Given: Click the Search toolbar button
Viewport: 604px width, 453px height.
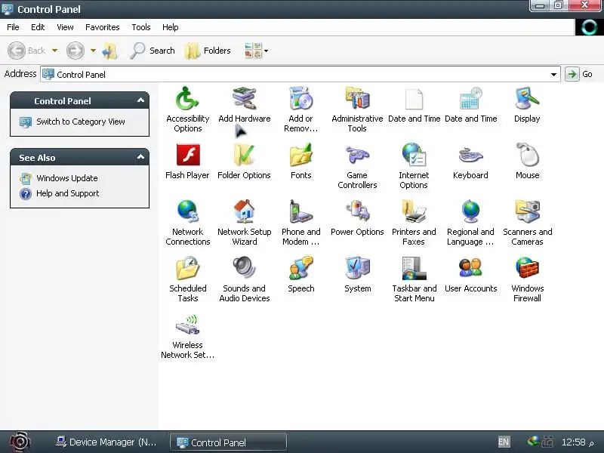Looking at the screenshot, I should [153, 51].
